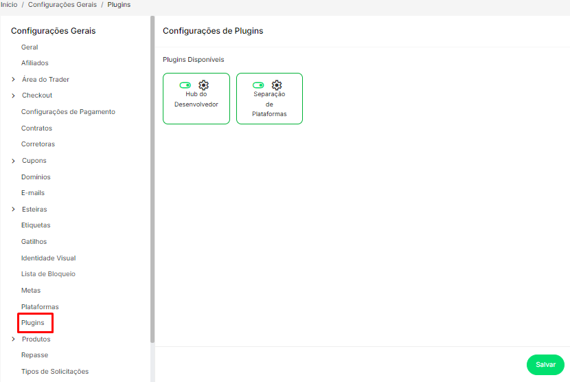Navigate to Início breadcrumb link
This screenshot has width=570, height=382.
9,5
